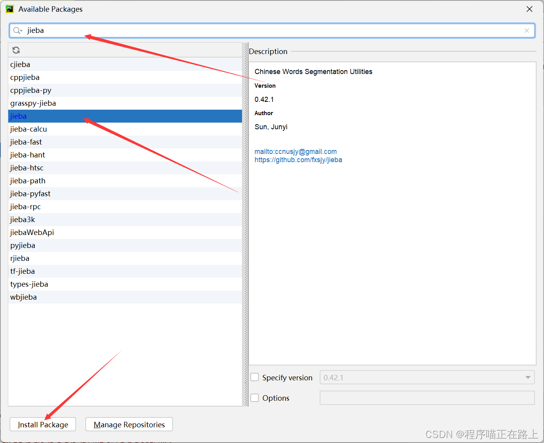The height and width of the screenshot is (443, 544).
Task: Close the Available Packages dialog
Action: point(530,9)
